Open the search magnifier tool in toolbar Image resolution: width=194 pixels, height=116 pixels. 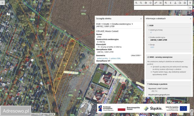point(166,3)
